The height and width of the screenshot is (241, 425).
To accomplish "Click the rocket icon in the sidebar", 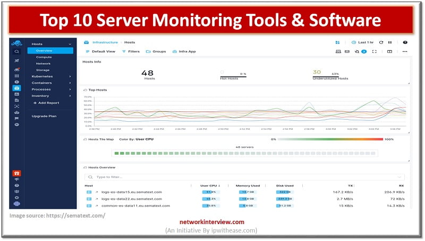I will 17,61.
